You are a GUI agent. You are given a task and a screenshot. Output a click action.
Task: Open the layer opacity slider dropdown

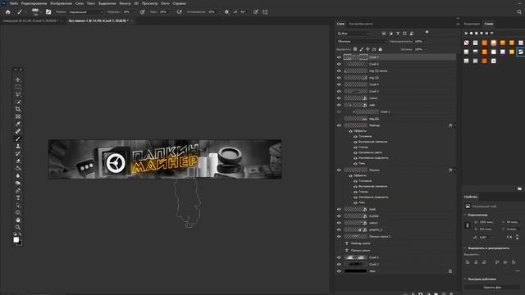tap(426, 42)
